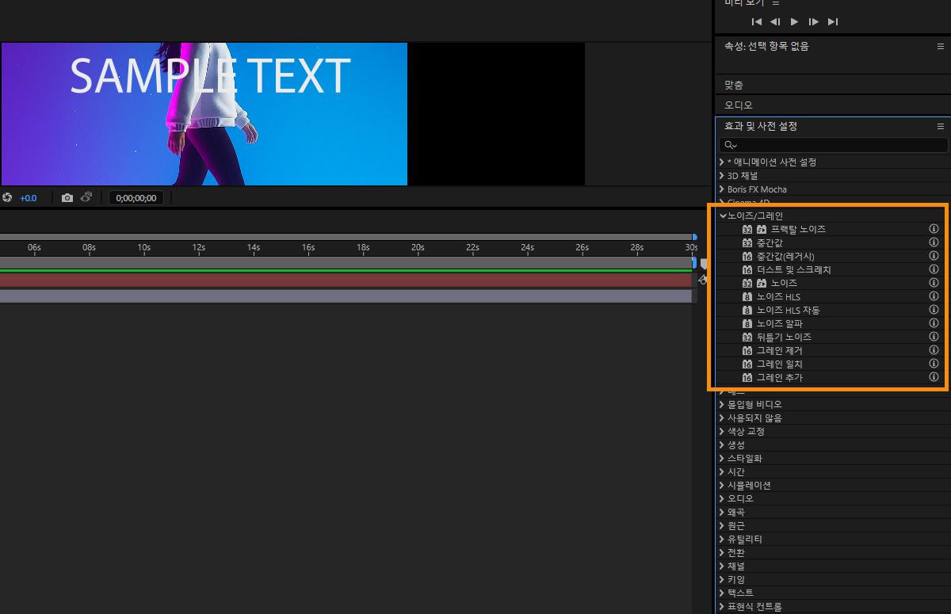The width and height of the screenshot is (951, 614).
Task: Step forward one frame in preview
Action: (x=814, y=21)
